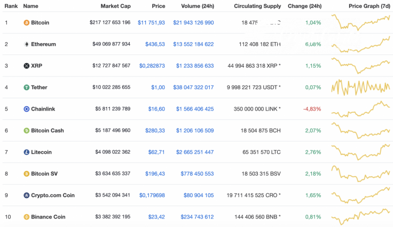Click the Ethereum diamond icon

click(x=26, y=44)
